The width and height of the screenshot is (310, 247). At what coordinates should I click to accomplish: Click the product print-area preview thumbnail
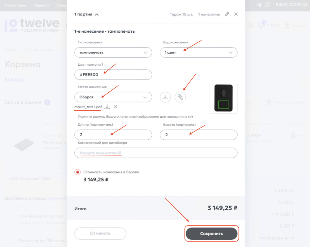point(223,99)
